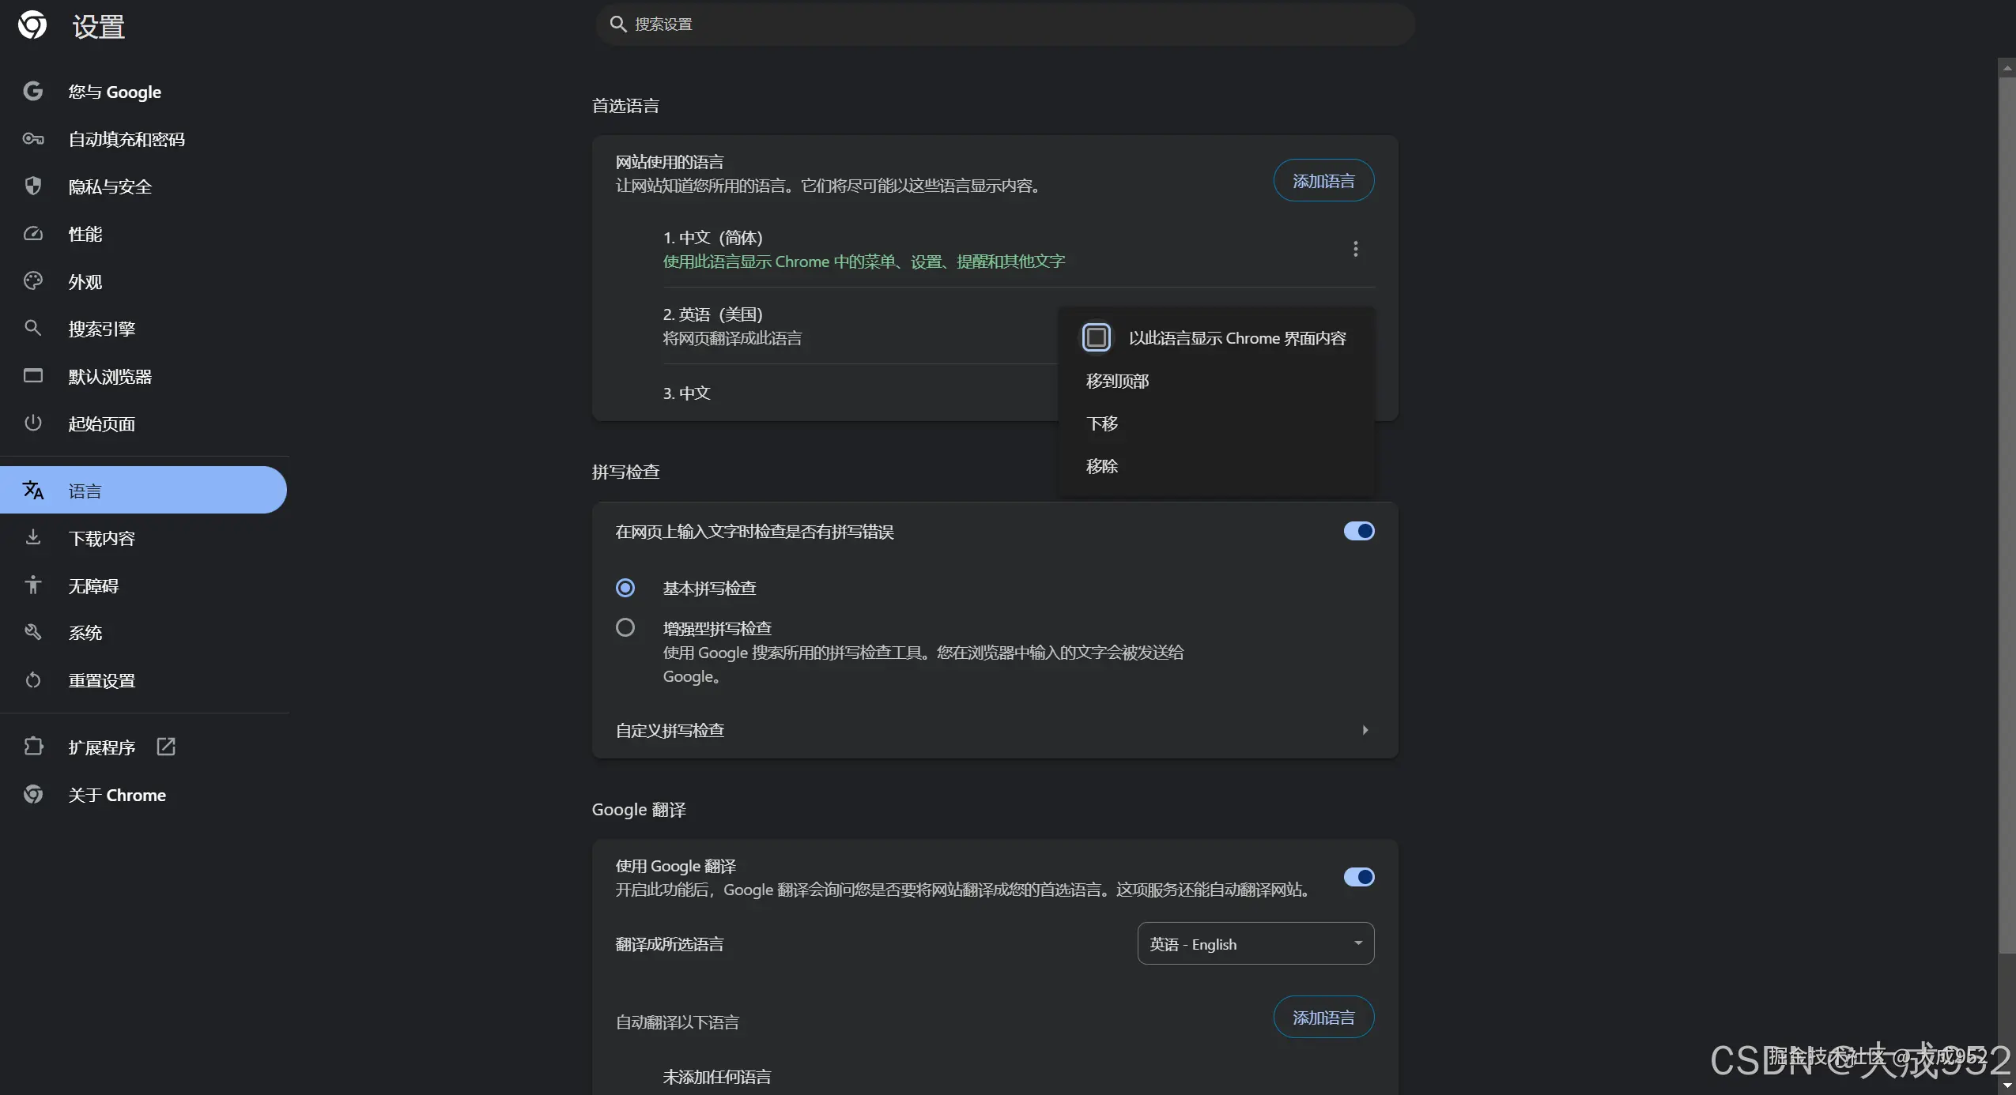Open the shield icon Privacy and security section
The height and width of the screenshot is (1095, 2016).
point(32,186)
